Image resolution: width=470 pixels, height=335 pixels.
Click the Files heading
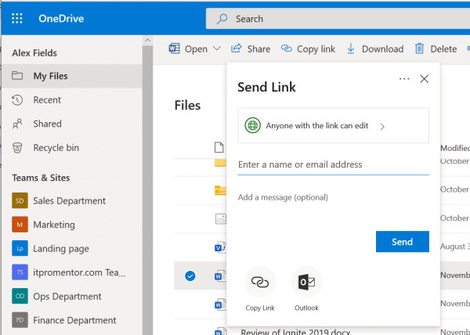(188, 106)
